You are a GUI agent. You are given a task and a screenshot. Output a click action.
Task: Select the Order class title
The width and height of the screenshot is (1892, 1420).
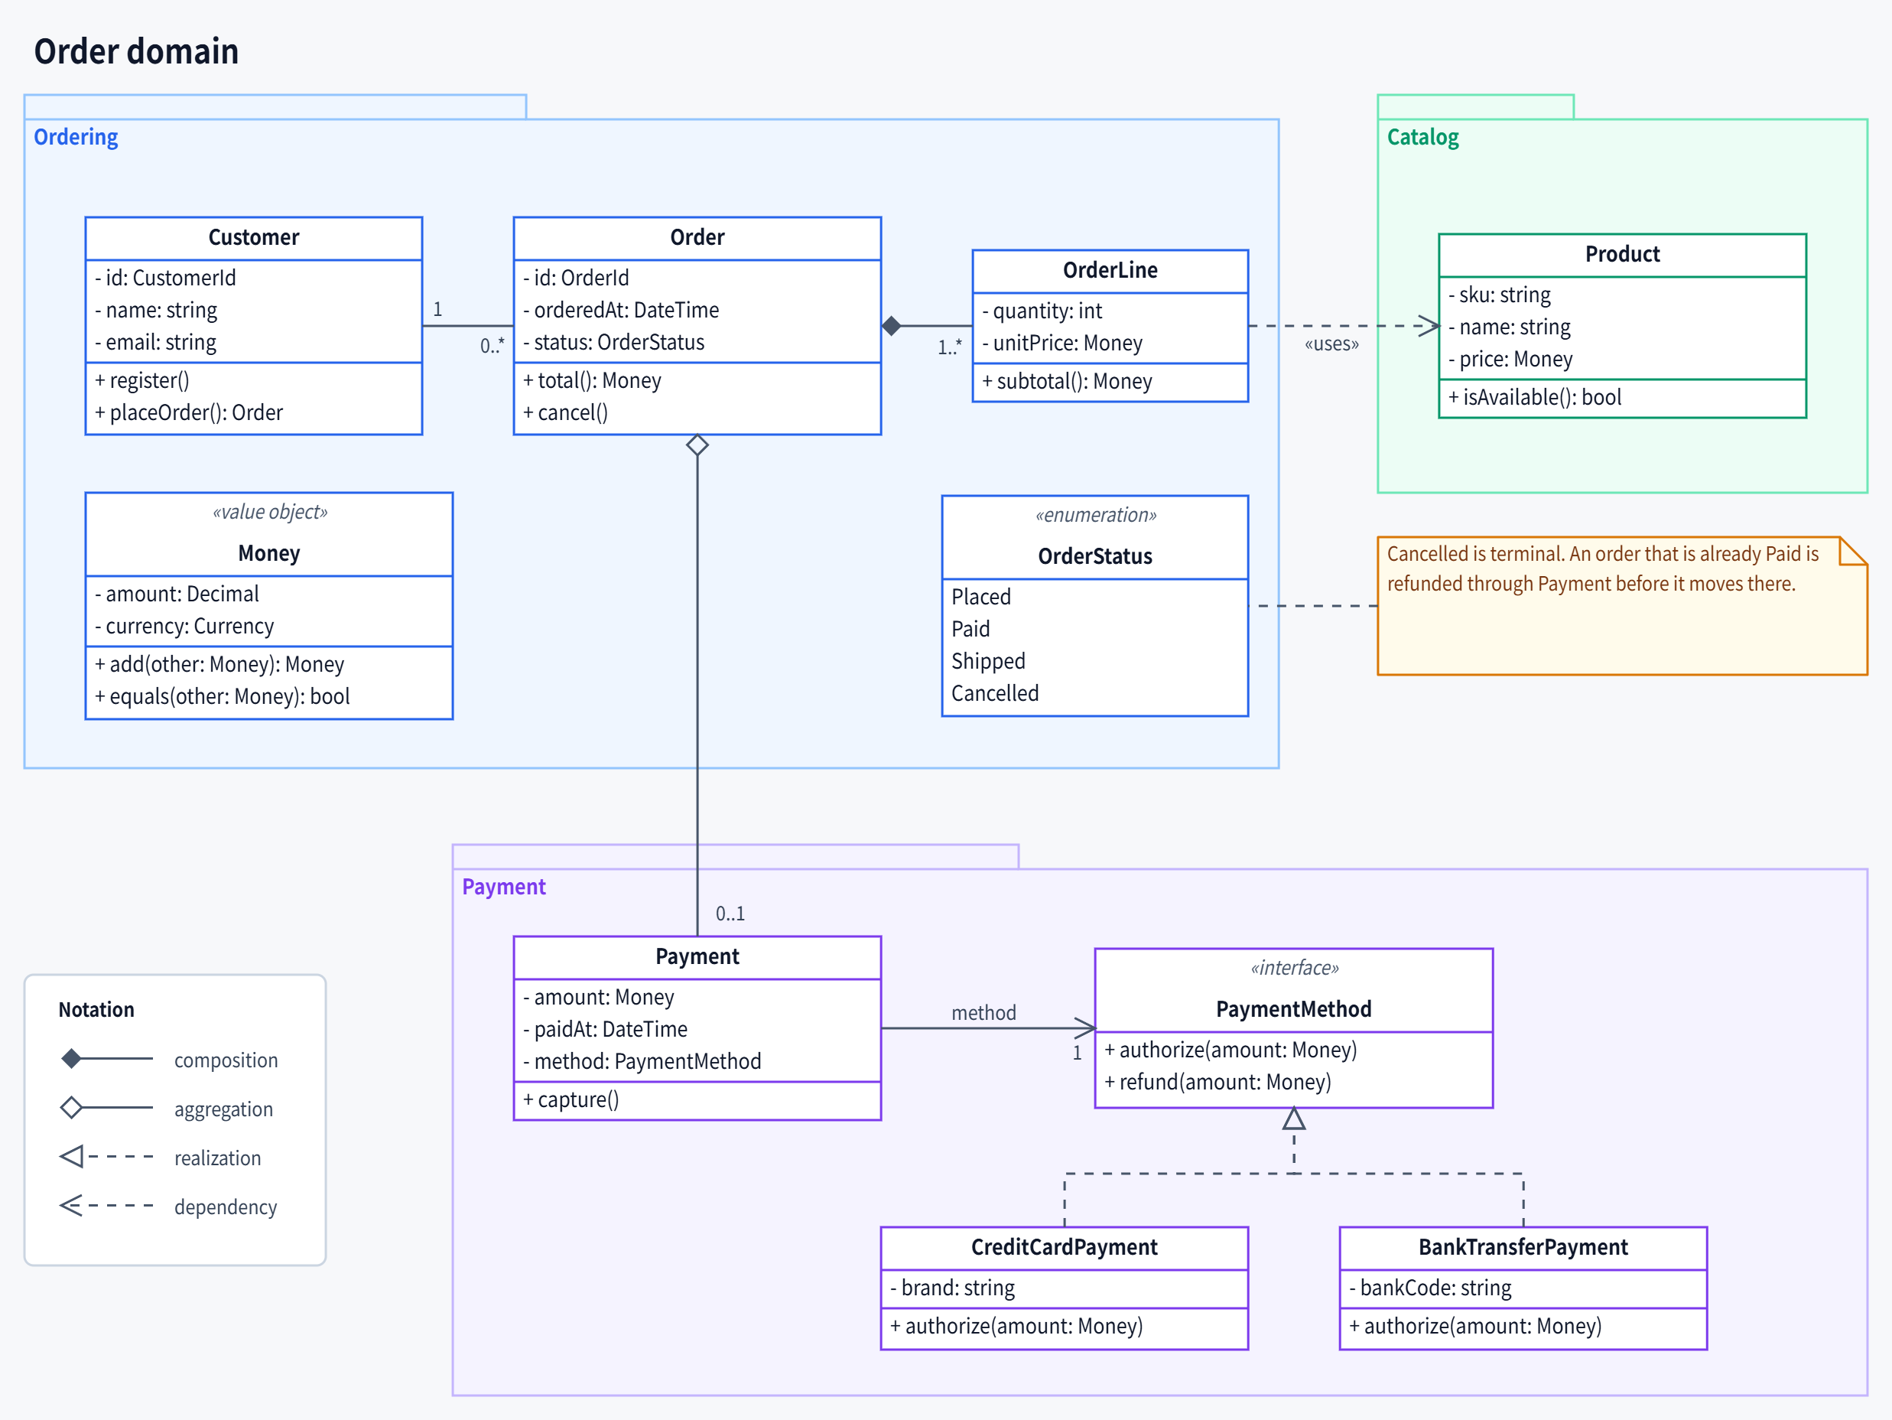point(697,237)
